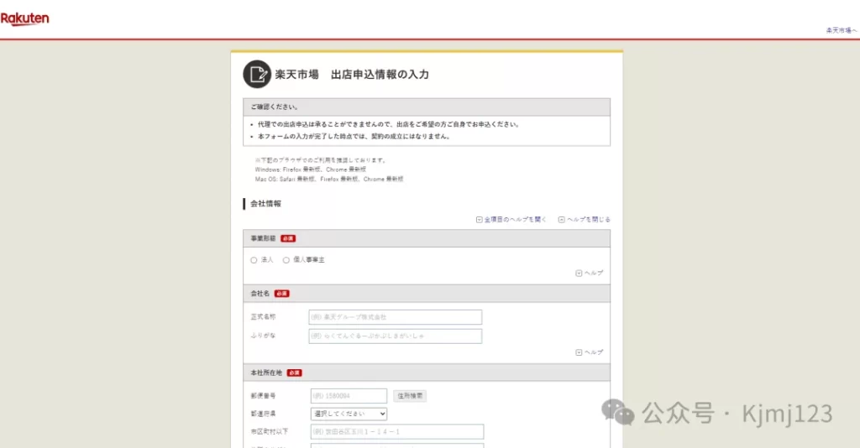This screenshot has width=860, height=448.
Task: Click the 郵便番号 postal code field
Action: click(349, 395)
